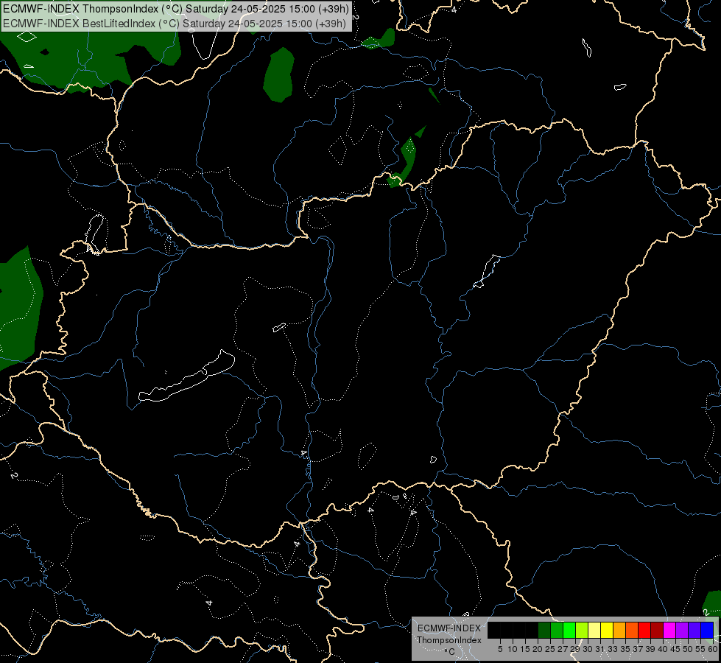
Task: Click the ThompsonIndex title line
Action: (176, 9)
